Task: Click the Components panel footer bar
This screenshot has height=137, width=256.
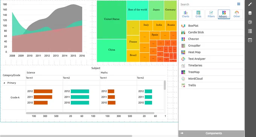Action: click(x=211, y=133)
